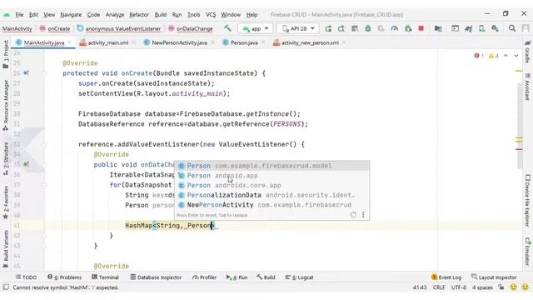Open the Terminal tool window

[106, 277]
